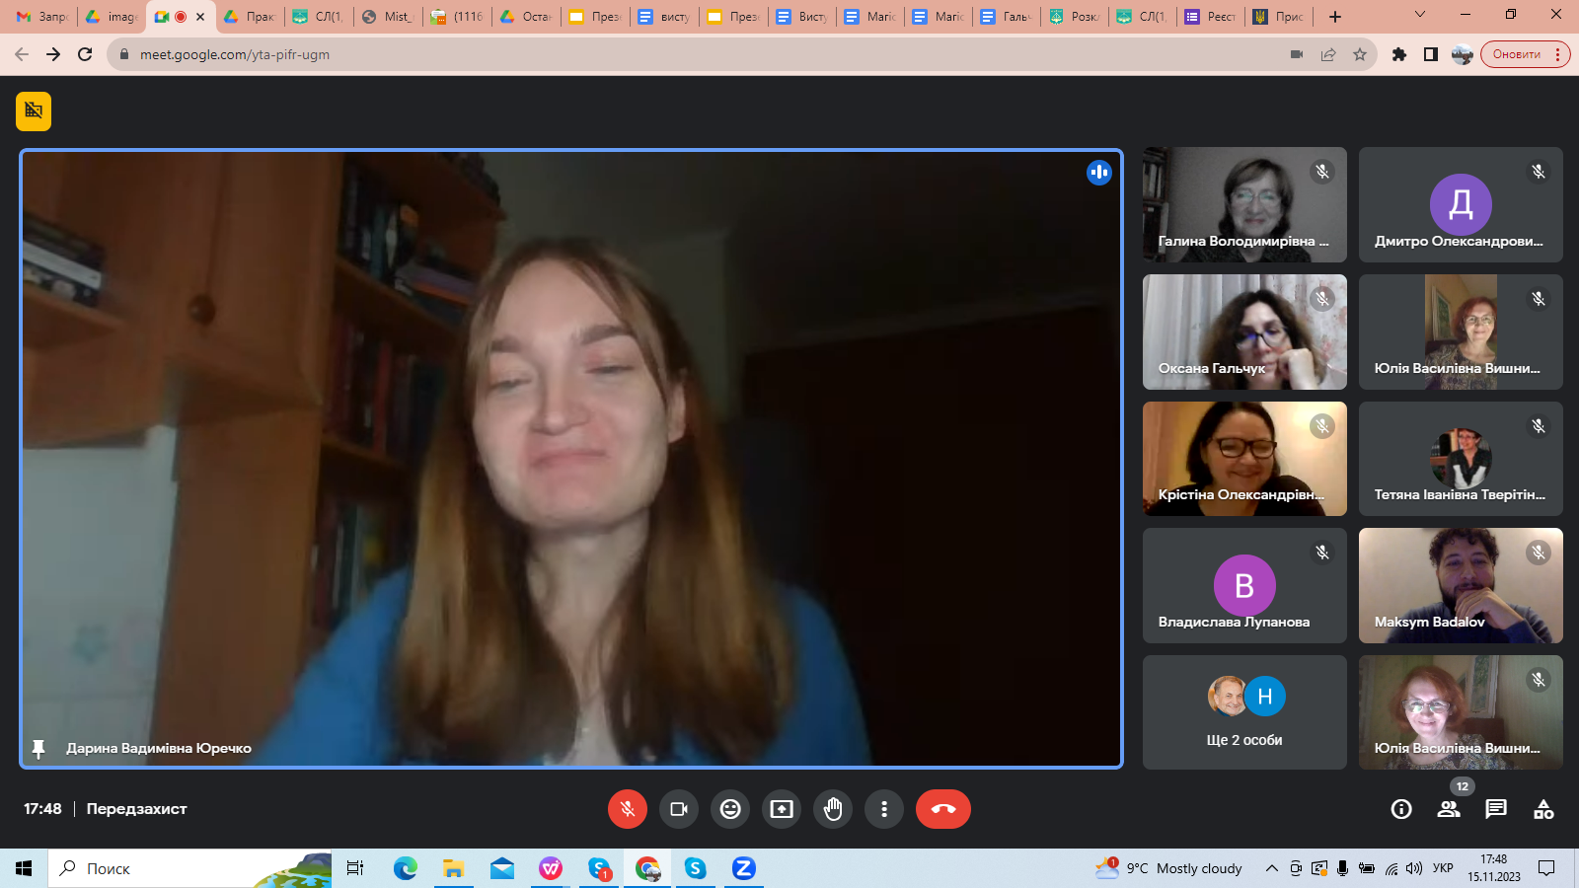Open a new browser tab
Image resolution: width=1579 pixels, height=888 pixels.
pos(1335,17)
